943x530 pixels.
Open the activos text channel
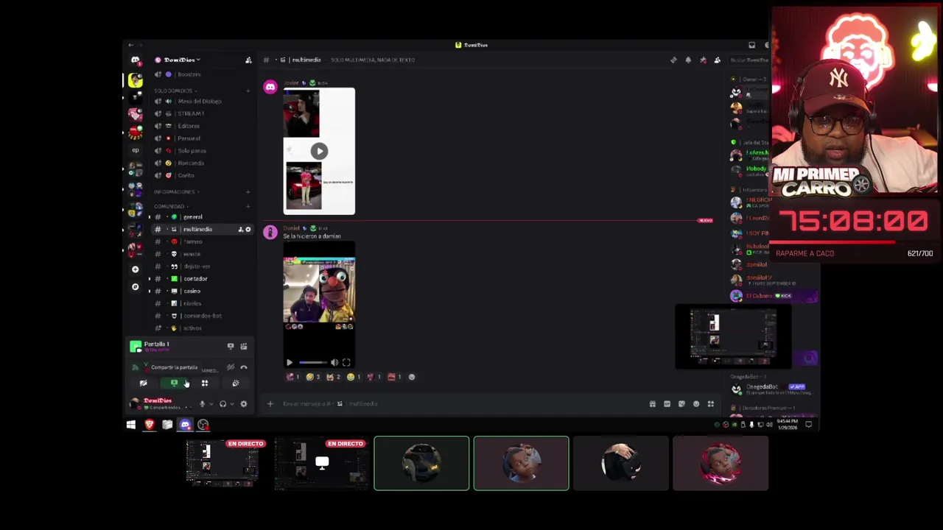coord(200,328)
